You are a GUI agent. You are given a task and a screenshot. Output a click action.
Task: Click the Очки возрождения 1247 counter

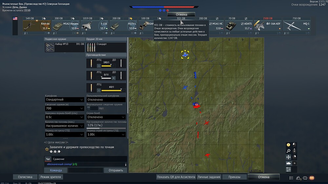[308, 5]
